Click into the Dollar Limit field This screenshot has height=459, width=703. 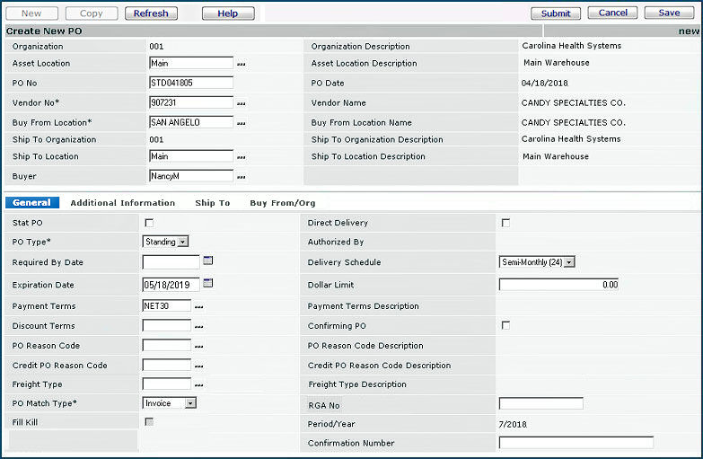558,285
